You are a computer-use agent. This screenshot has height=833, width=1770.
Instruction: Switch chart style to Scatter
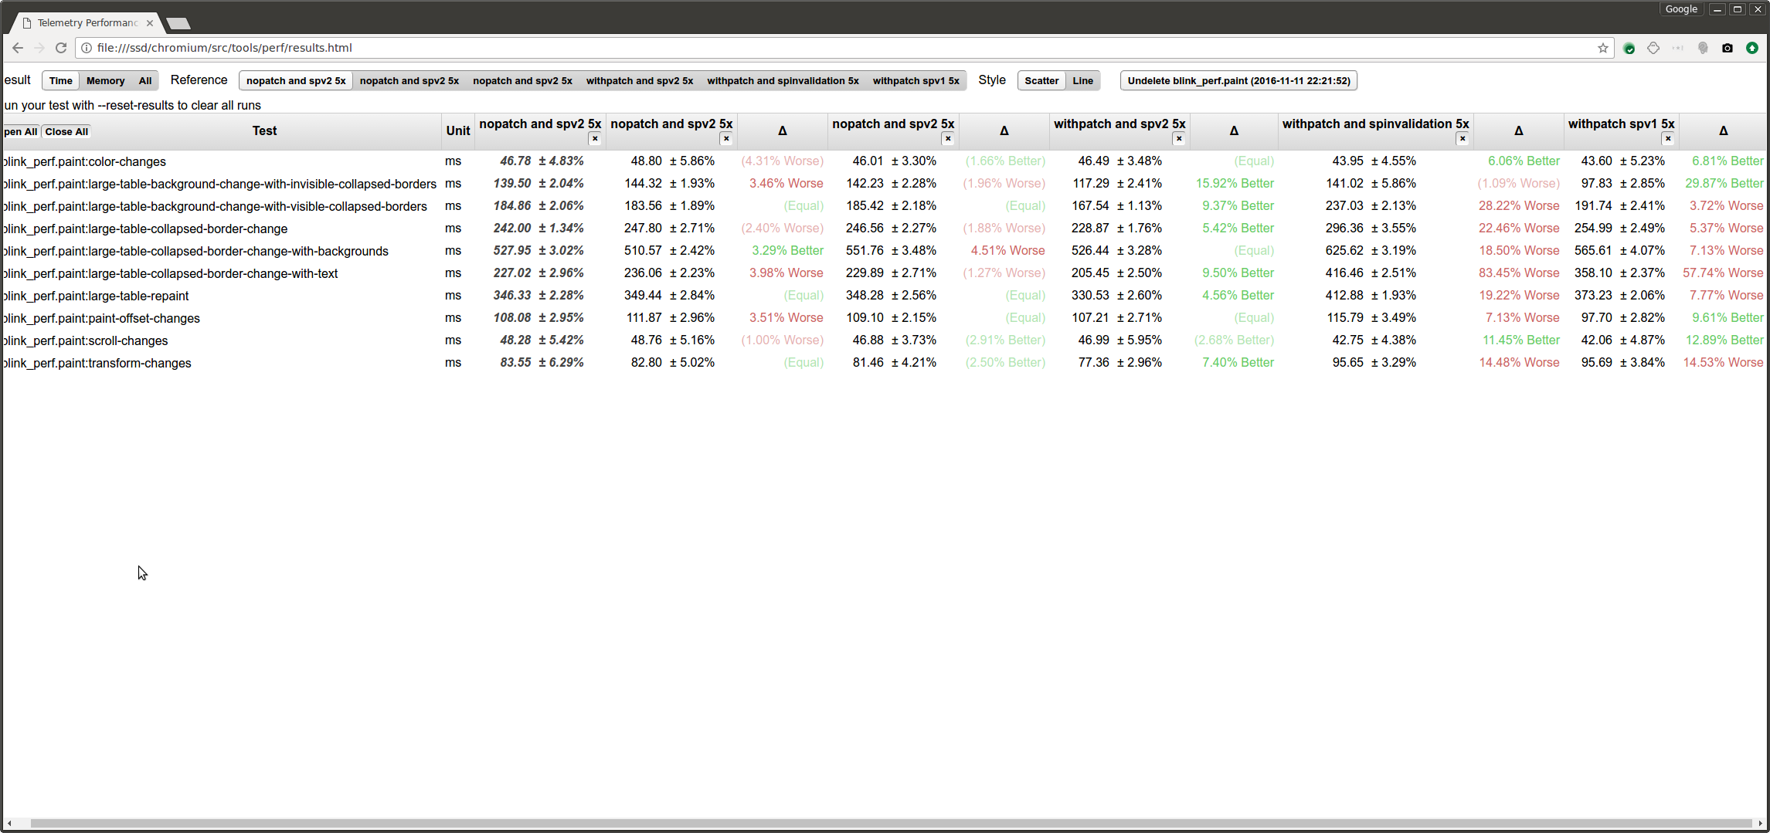pyautogui.click(x=1041, y=80)
